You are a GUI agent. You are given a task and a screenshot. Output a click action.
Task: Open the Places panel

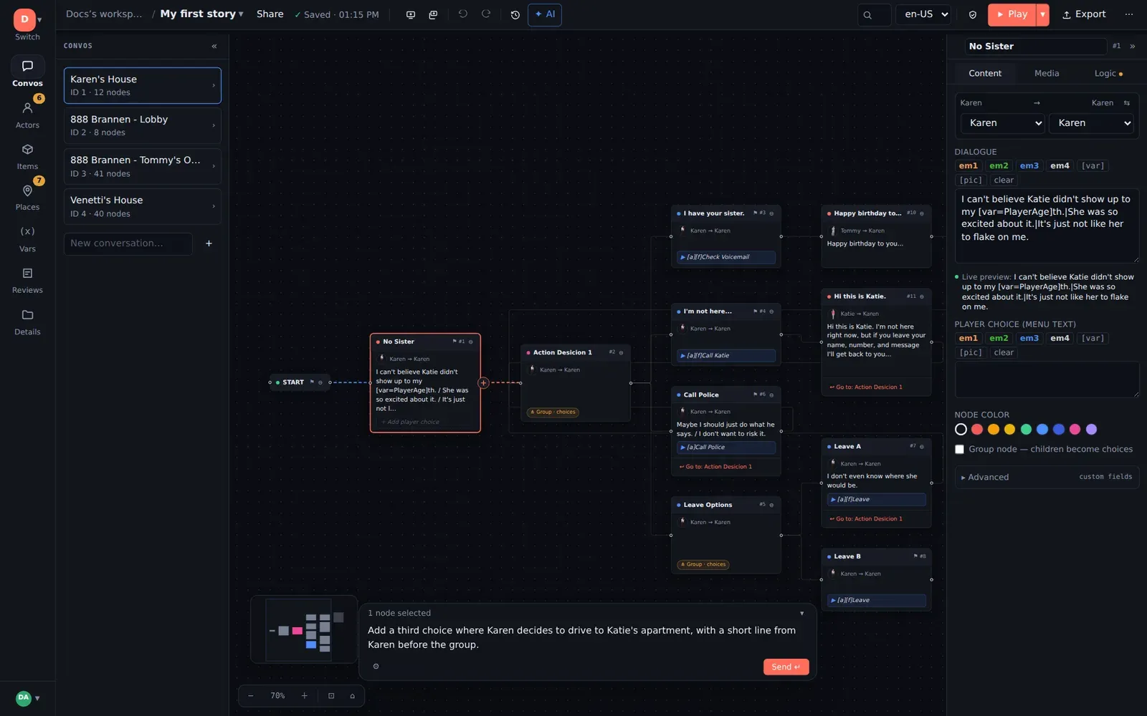(x=27, y=196)
